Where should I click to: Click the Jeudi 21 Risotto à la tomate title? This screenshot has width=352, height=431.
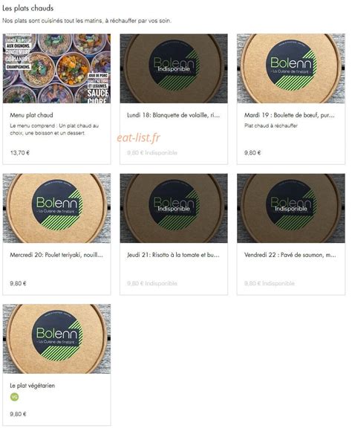173,255
